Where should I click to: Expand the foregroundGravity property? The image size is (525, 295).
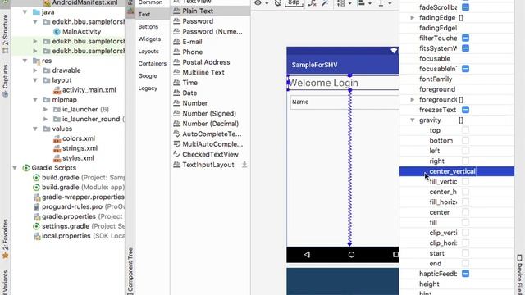(x=413, y=100)
